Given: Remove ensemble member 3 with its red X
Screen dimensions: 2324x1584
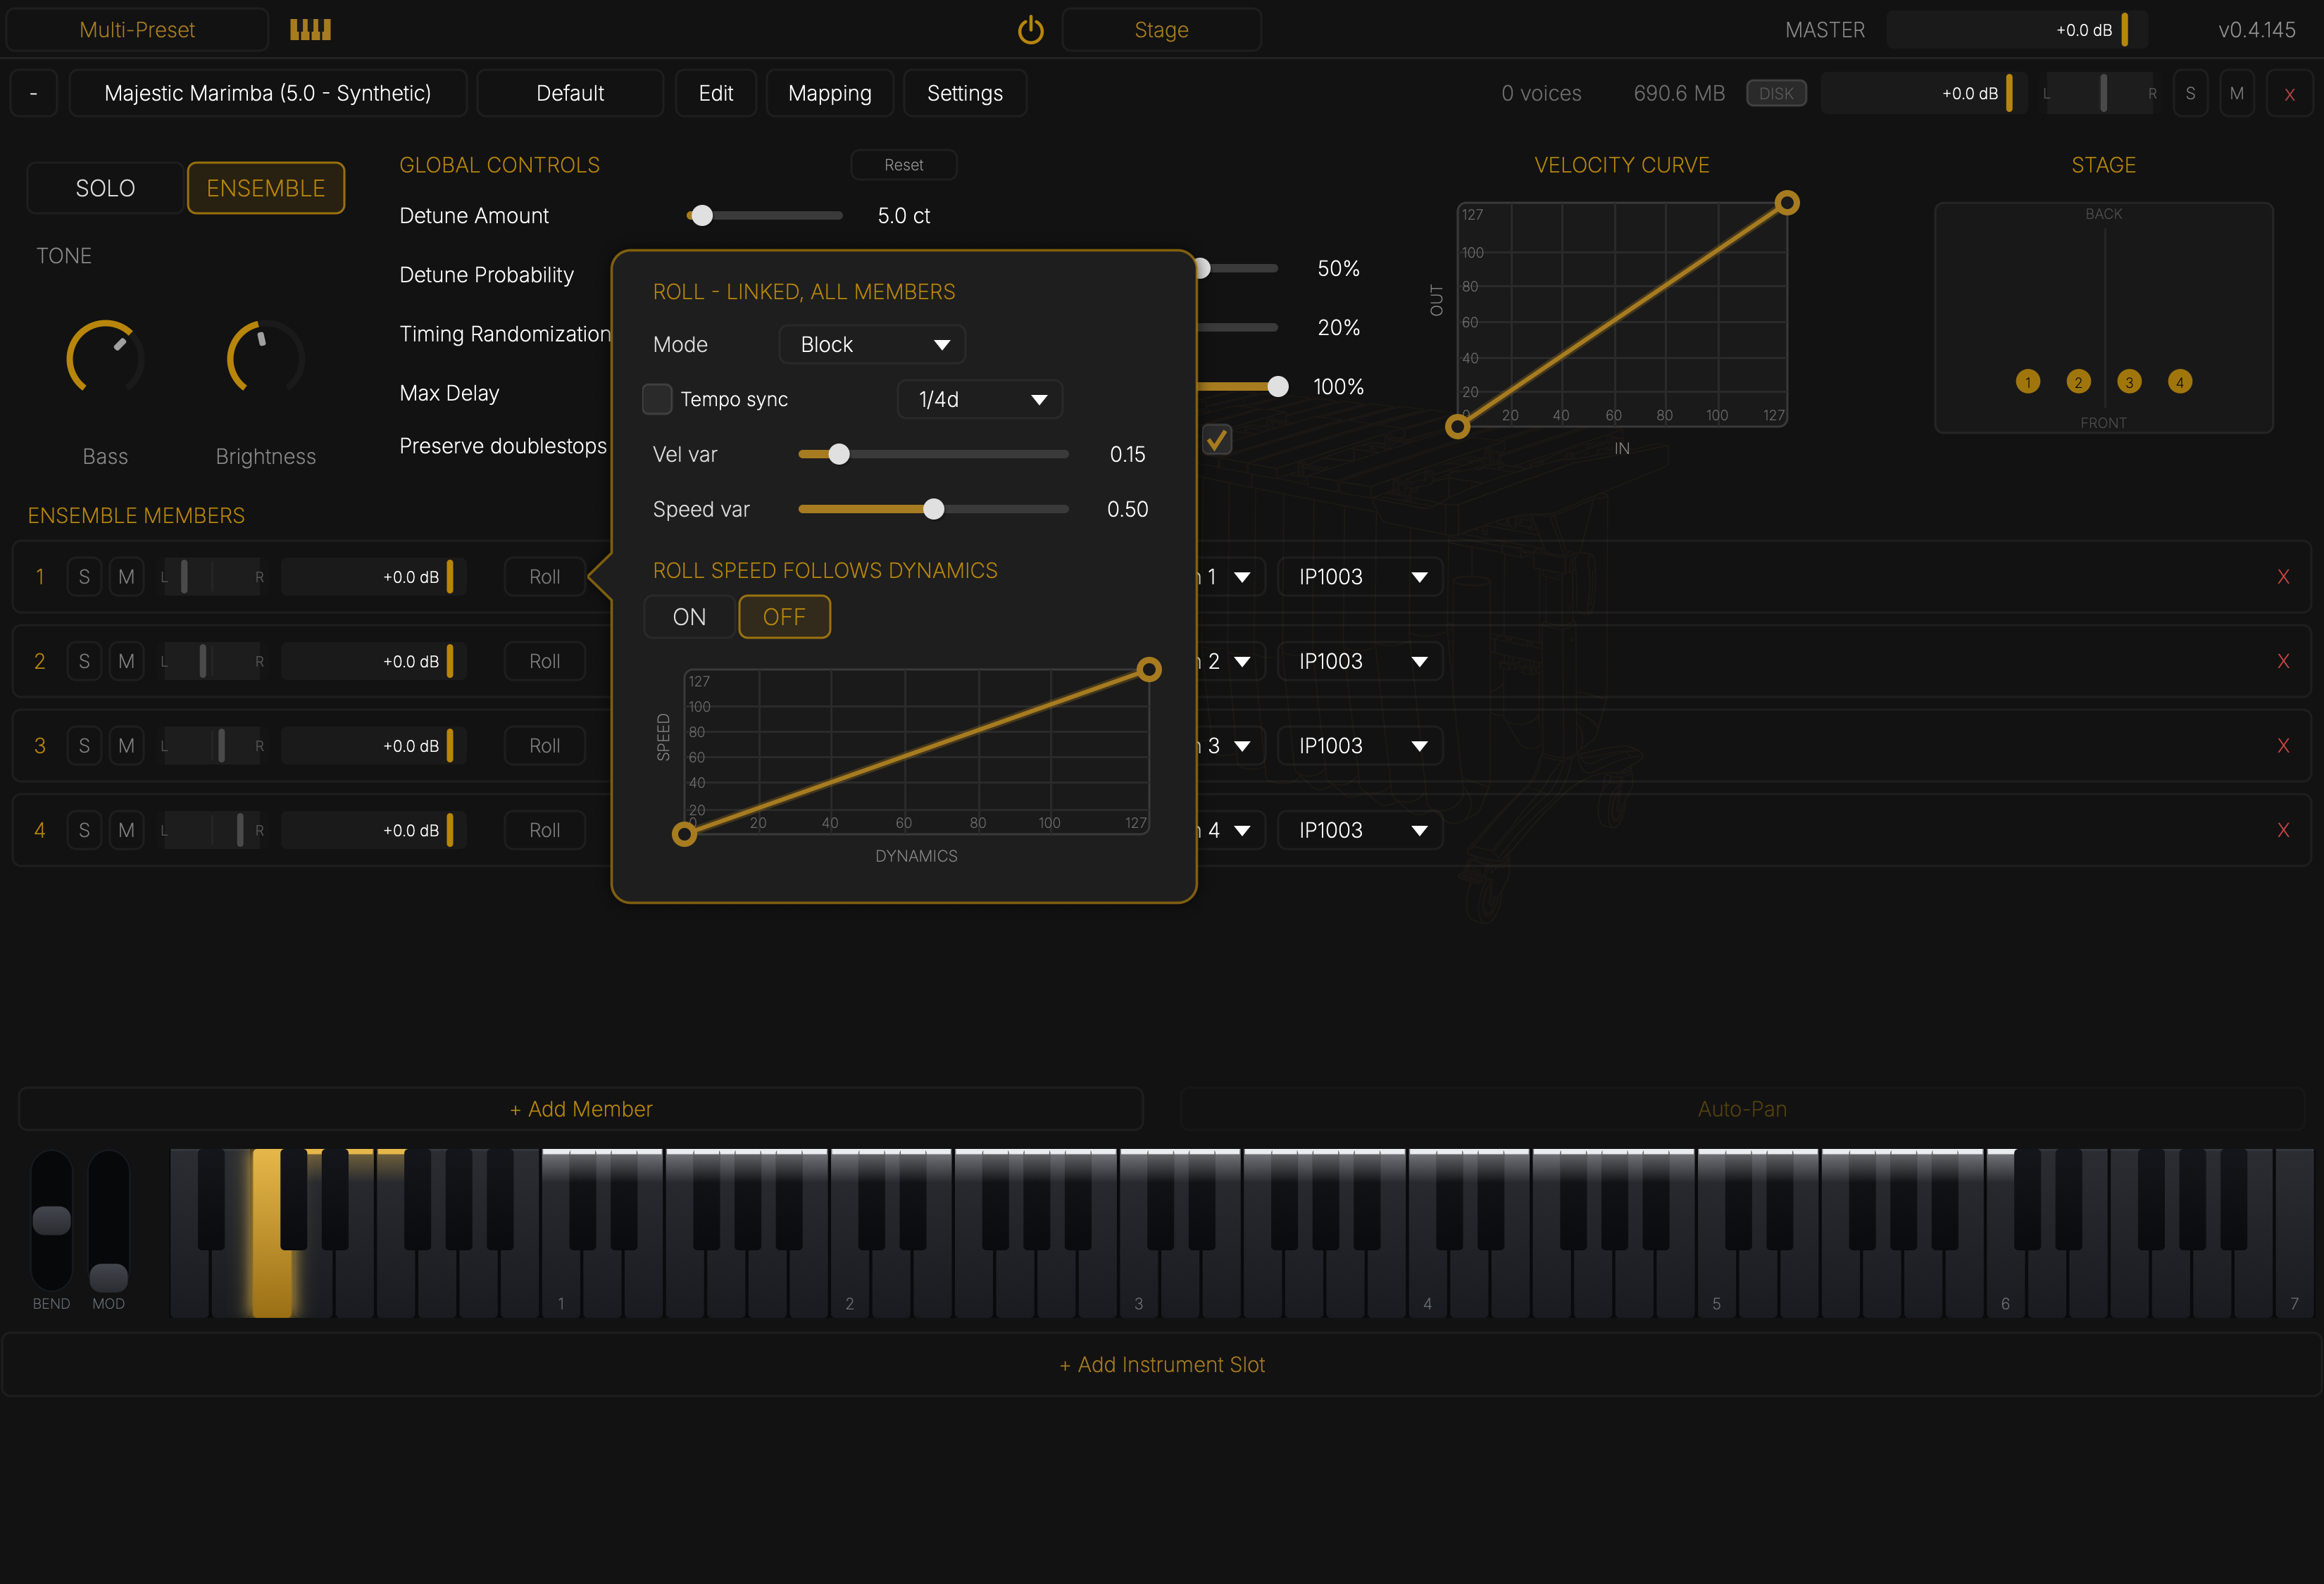Looking at the screenshot, I should tap(2283, 746).
